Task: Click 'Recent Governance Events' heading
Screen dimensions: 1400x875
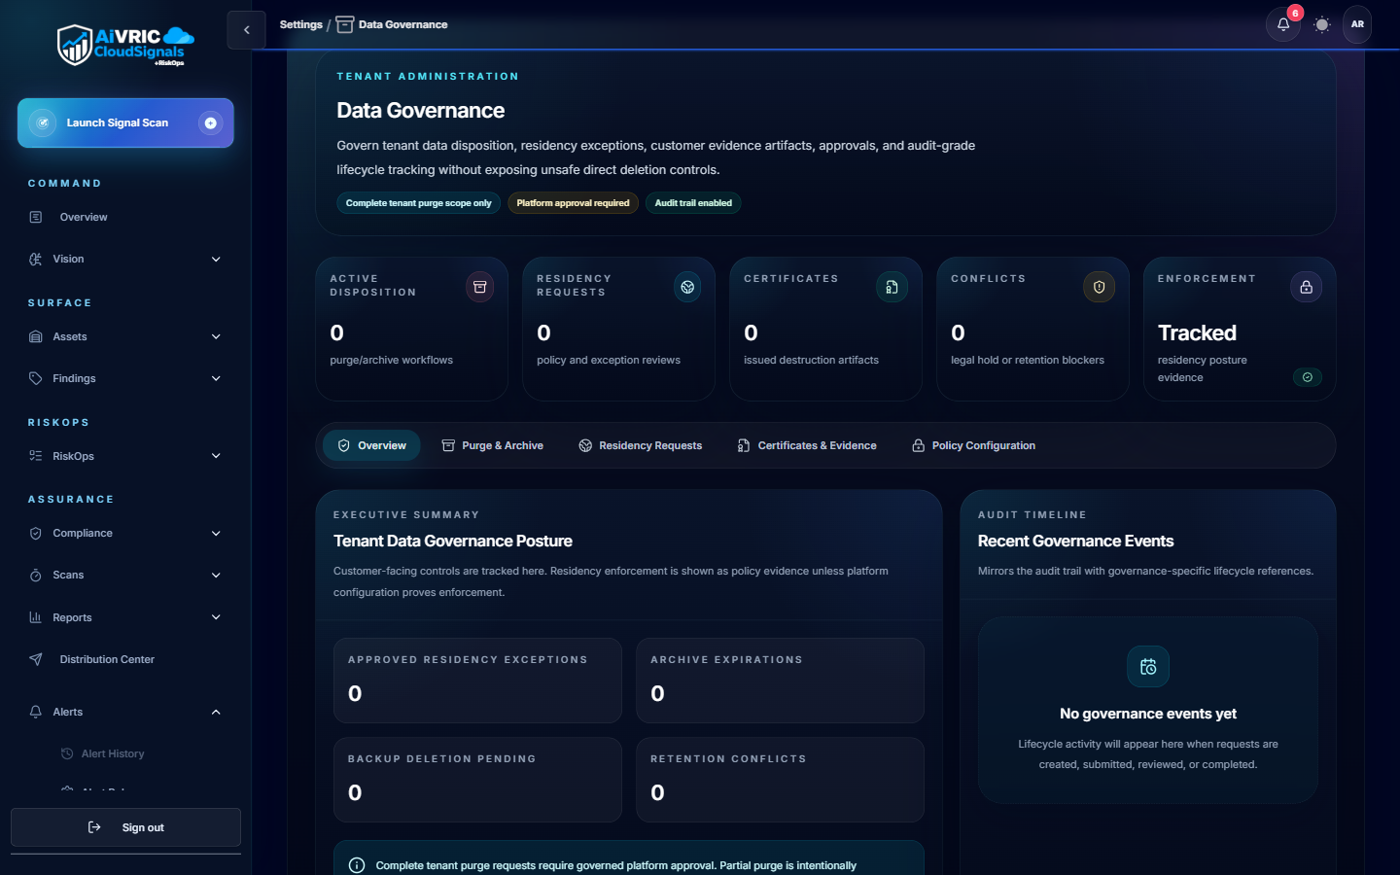Action: (x=1075, y=541)
